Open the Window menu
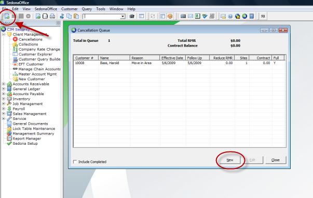 116,9
